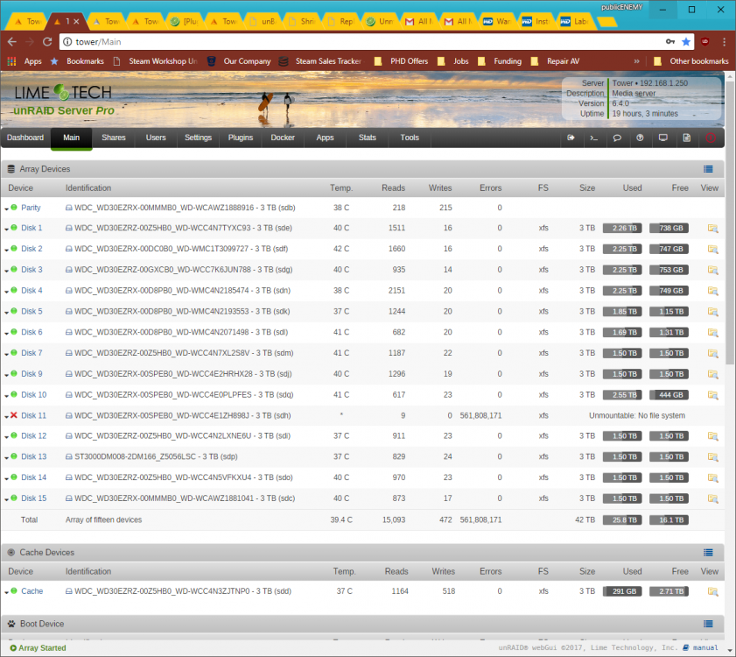Click the blue bookmark star in the address bar
The width and height of the screenshot is (736, 657).
pyautogui.click(x=686, y=42)
